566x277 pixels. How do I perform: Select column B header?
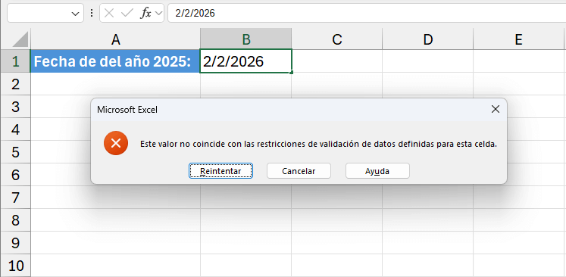pos(246,39)
